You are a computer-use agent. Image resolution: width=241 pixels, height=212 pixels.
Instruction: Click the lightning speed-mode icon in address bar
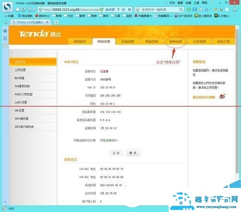(119, 10)
